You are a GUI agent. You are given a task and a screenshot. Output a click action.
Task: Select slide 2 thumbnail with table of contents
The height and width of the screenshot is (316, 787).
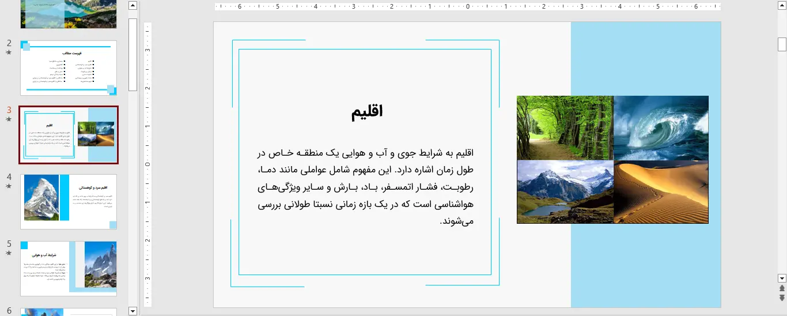(69, 67)
